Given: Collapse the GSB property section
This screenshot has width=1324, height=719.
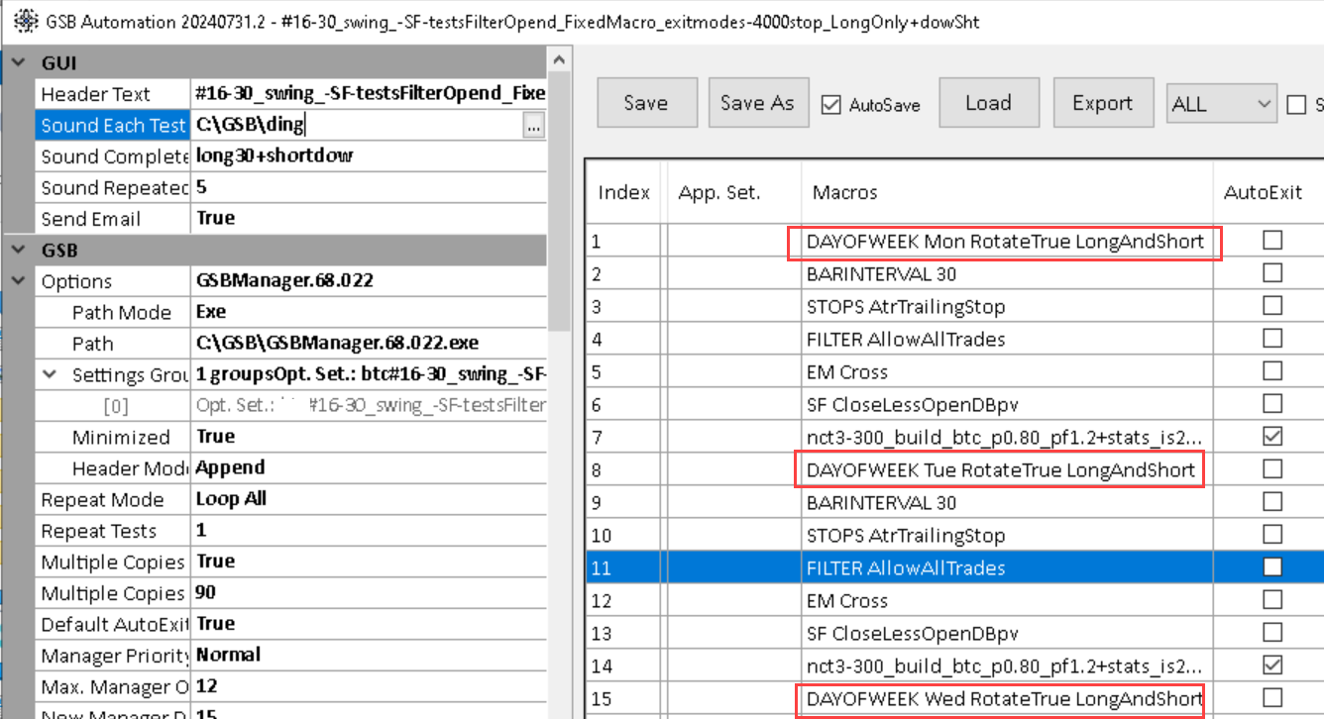Looking at the screenshot, I should tap(18, 251).
